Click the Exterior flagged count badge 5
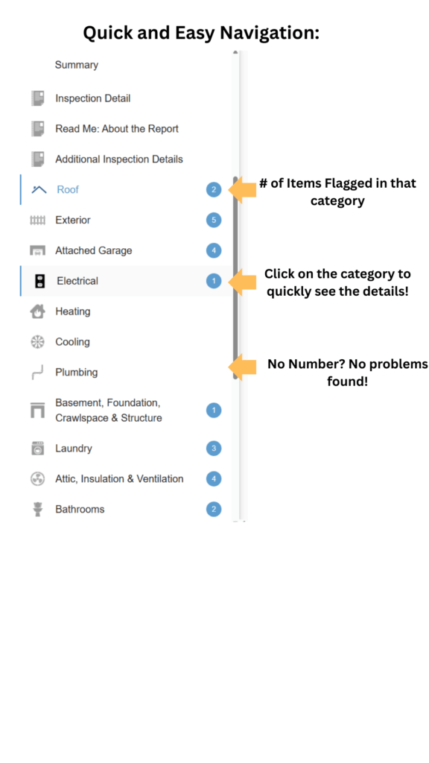Viewport: 429px width, 763px height. pos(214,221)
